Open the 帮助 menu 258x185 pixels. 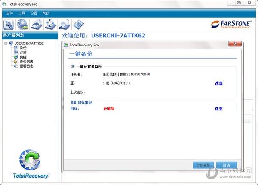[x=46, y=13]
